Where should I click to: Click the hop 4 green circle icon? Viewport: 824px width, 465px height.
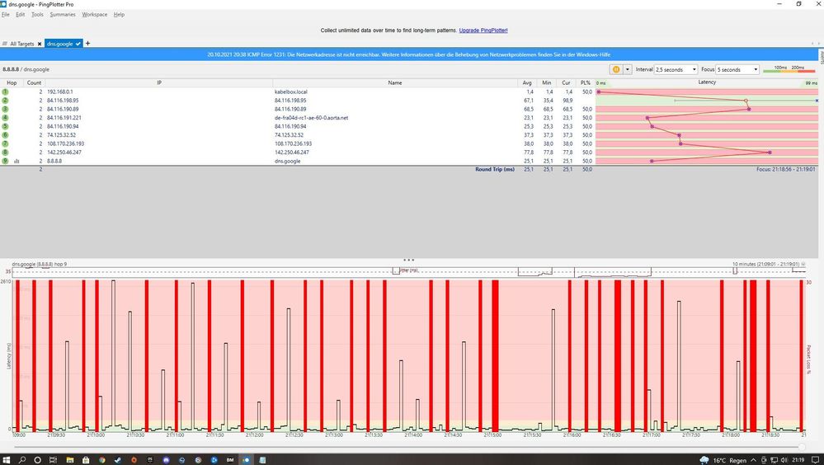click(x=5, y=118)
